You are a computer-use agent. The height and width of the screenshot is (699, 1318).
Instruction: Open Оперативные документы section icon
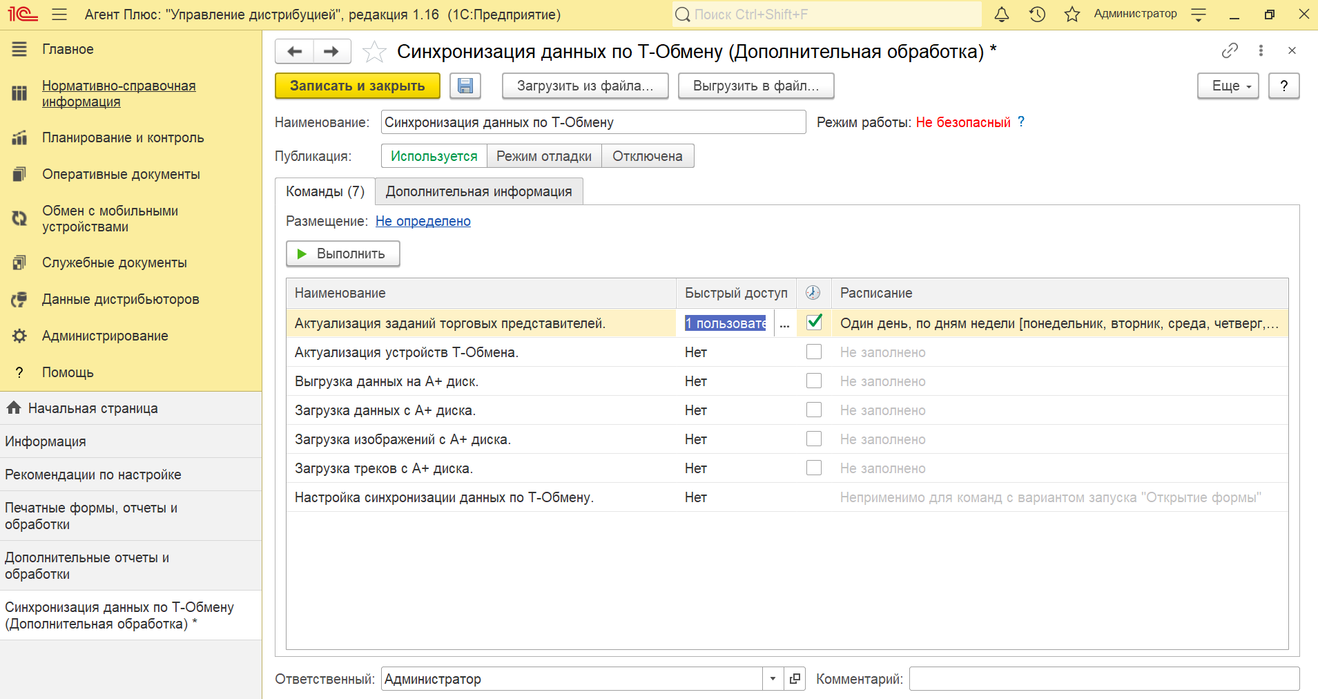[x=19, y=174]
